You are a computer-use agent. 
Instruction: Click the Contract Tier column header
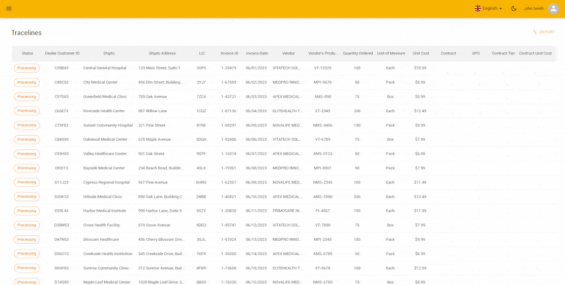coord(503,53)
